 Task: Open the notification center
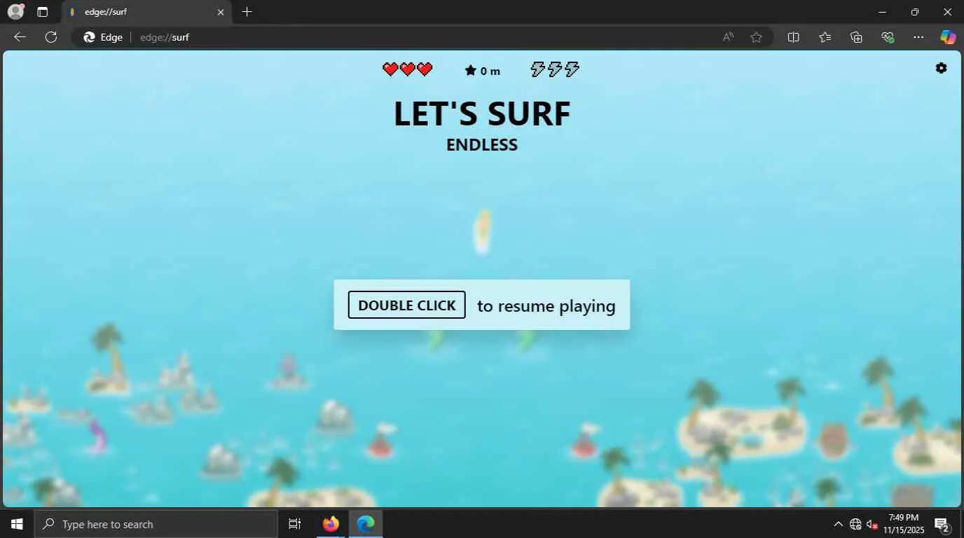942,524
